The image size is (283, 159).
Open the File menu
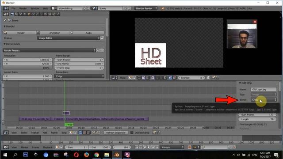pos(13,8)
